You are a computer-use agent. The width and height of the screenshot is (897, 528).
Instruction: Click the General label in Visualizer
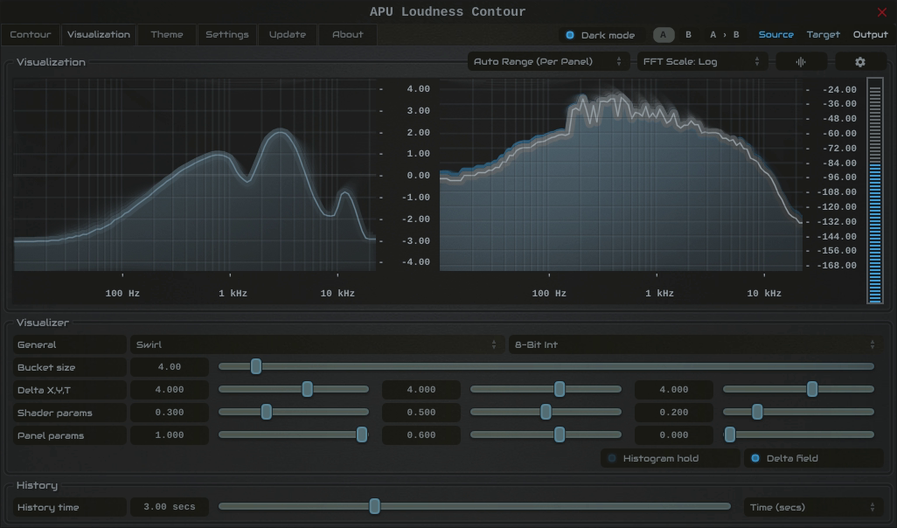click(x=69, y=344)
